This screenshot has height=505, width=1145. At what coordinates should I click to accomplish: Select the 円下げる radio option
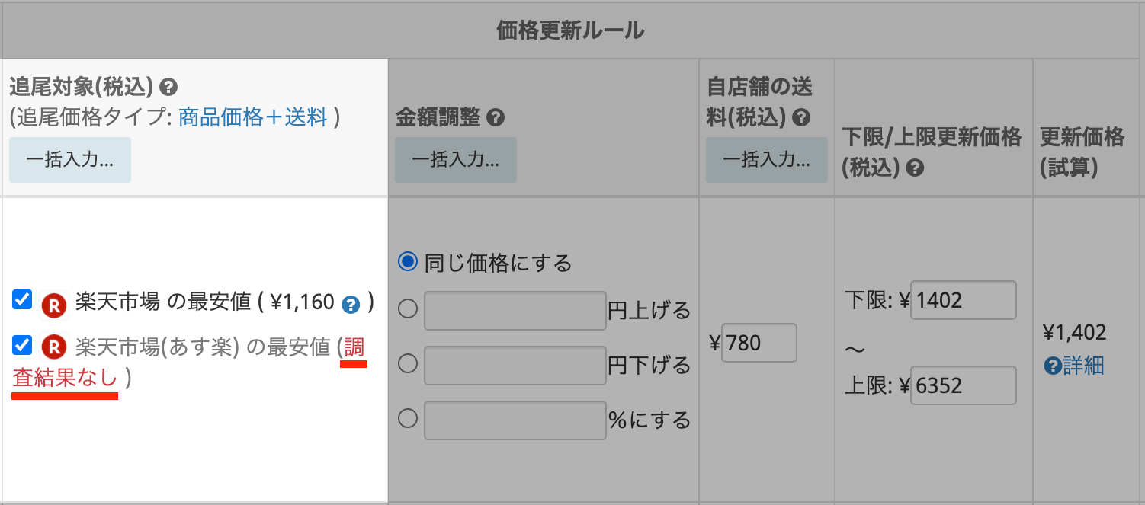pyautogui.click(x=409, y=364)
